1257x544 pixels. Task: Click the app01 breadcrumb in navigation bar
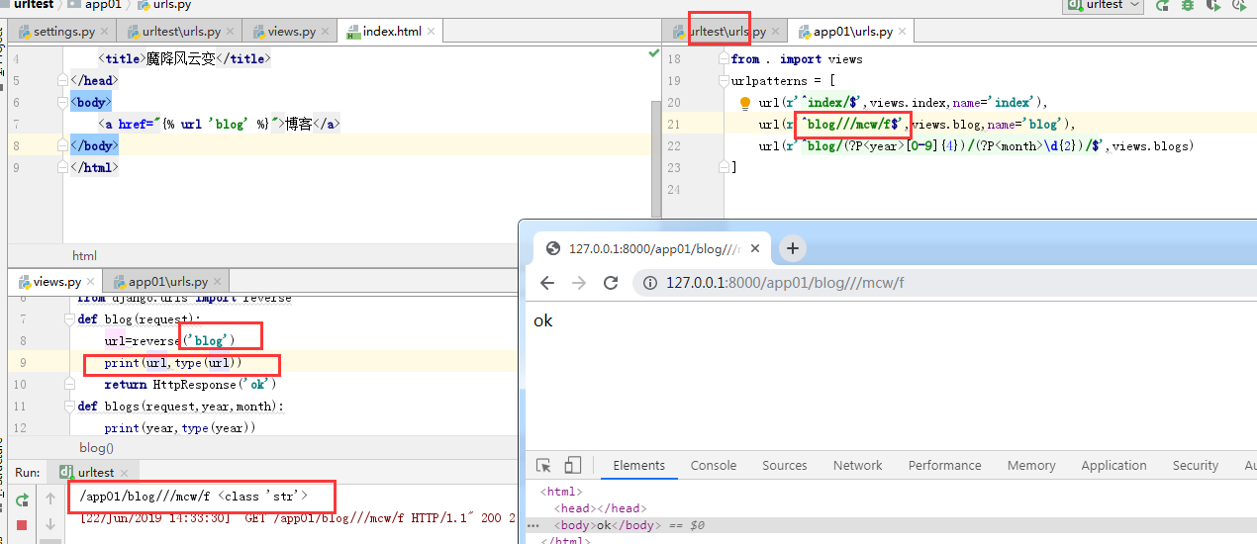tap(94, 5)
